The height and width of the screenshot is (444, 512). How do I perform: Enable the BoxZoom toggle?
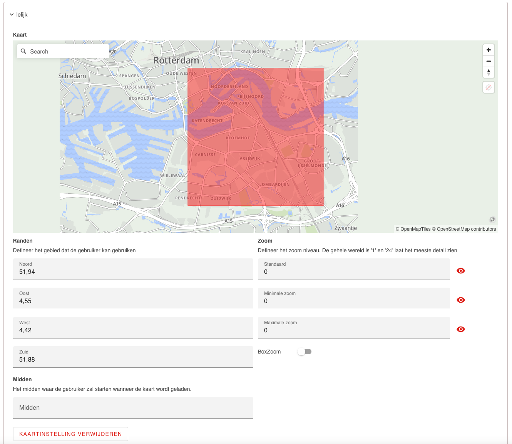coord(305,352)
